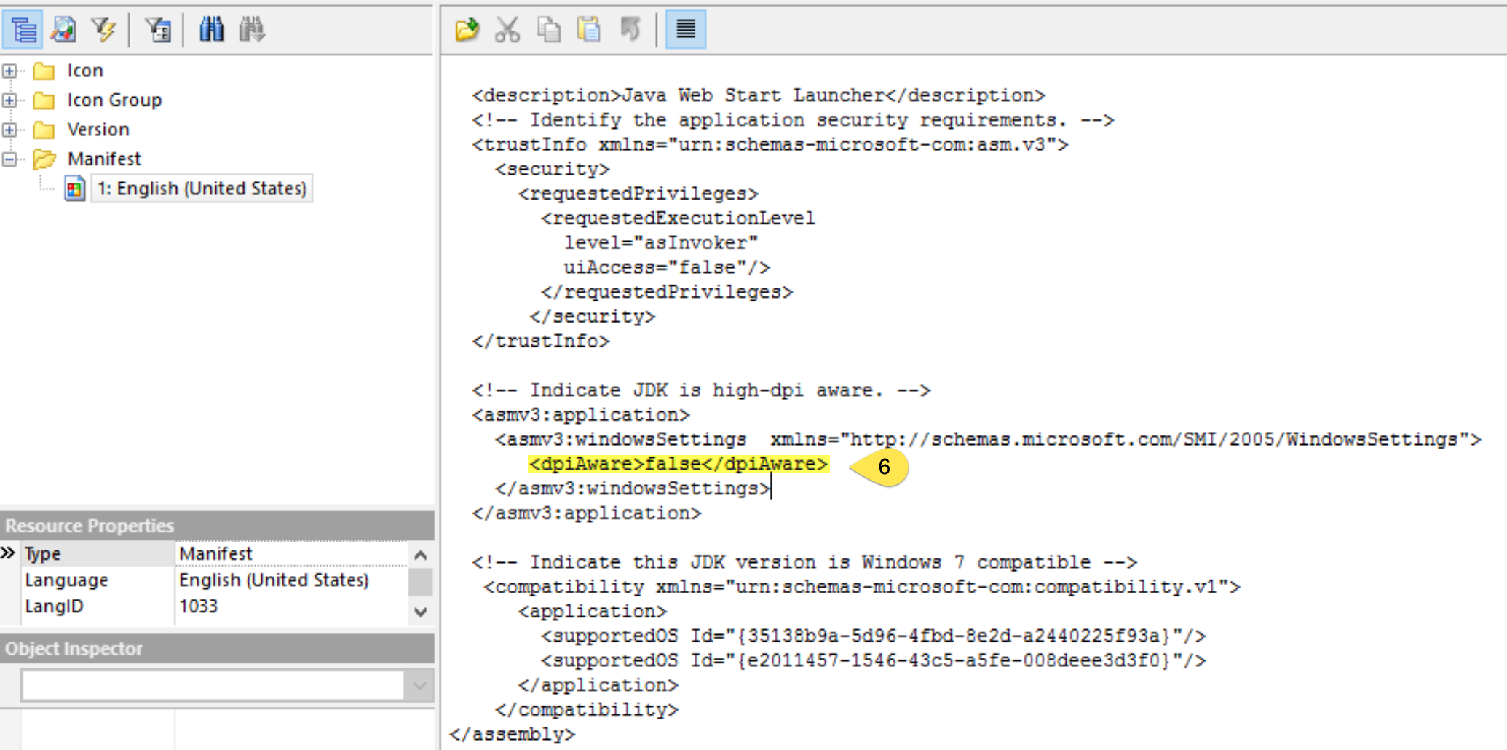Toggle the resource tree view button
The width and height of the screenshot is (1507, 750).
point(23,30)
